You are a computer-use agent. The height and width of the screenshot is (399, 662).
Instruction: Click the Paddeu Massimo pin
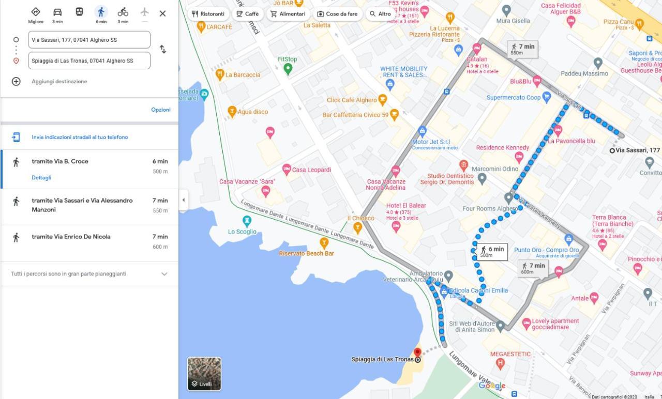[598, 63]
